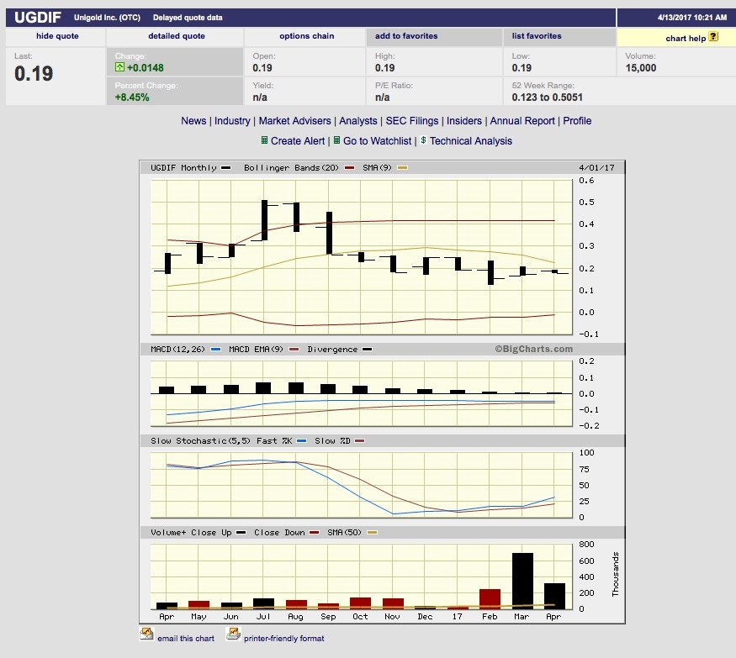This screenshot has height=658, width=736.
Task: Open the Insiders link
Action: pos(464,121)
